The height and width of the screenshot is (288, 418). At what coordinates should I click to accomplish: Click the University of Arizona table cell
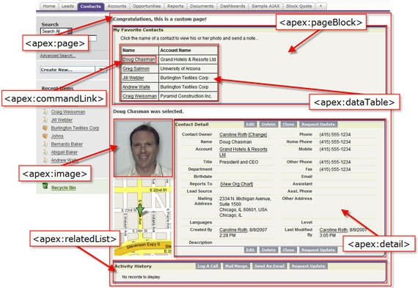188,68
